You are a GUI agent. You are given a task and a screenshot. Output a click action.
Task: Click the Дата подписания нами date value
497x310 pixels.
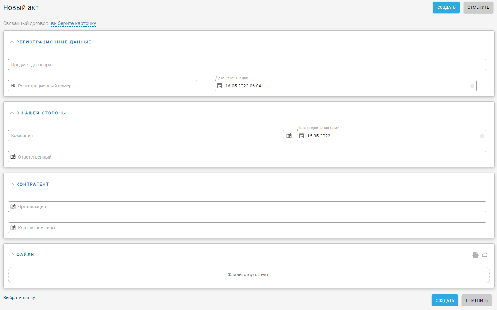point(319,136)
